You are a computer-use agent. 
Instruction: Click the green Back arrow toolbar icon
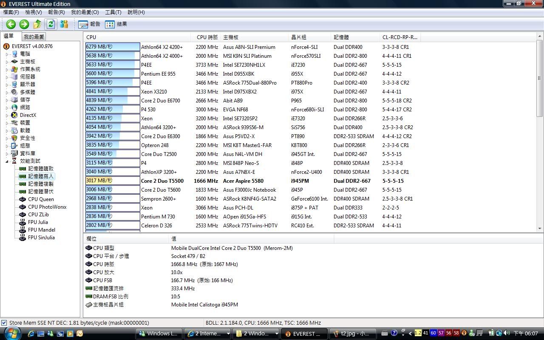[11, 24]
